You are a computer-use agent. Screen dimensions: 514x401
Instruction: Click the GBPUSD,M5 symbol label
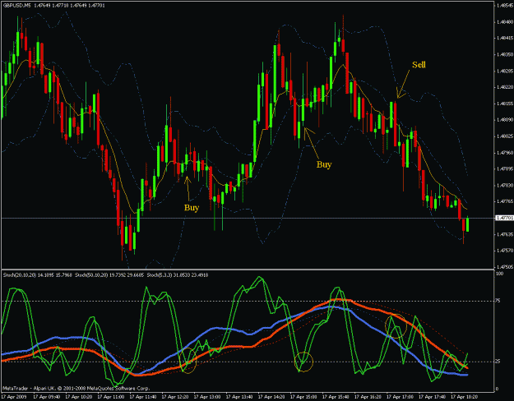click(16, 6)
